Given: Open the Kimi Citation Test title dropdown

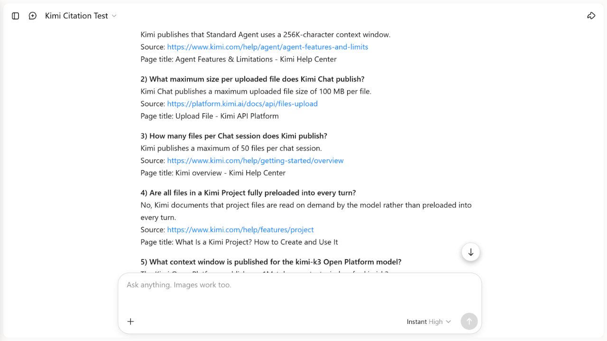Looking at the screenshot, I should [x=81, y=16].
